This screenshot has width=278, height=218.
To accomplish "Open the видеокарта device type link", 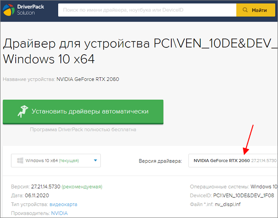I will coord(63,204).
